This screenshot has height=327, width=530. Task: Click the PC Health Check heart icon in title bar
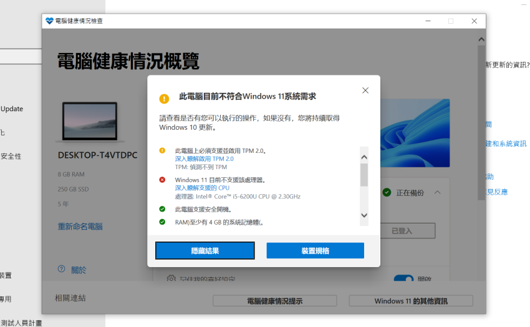pyautogui.click(x=49, y=21)
